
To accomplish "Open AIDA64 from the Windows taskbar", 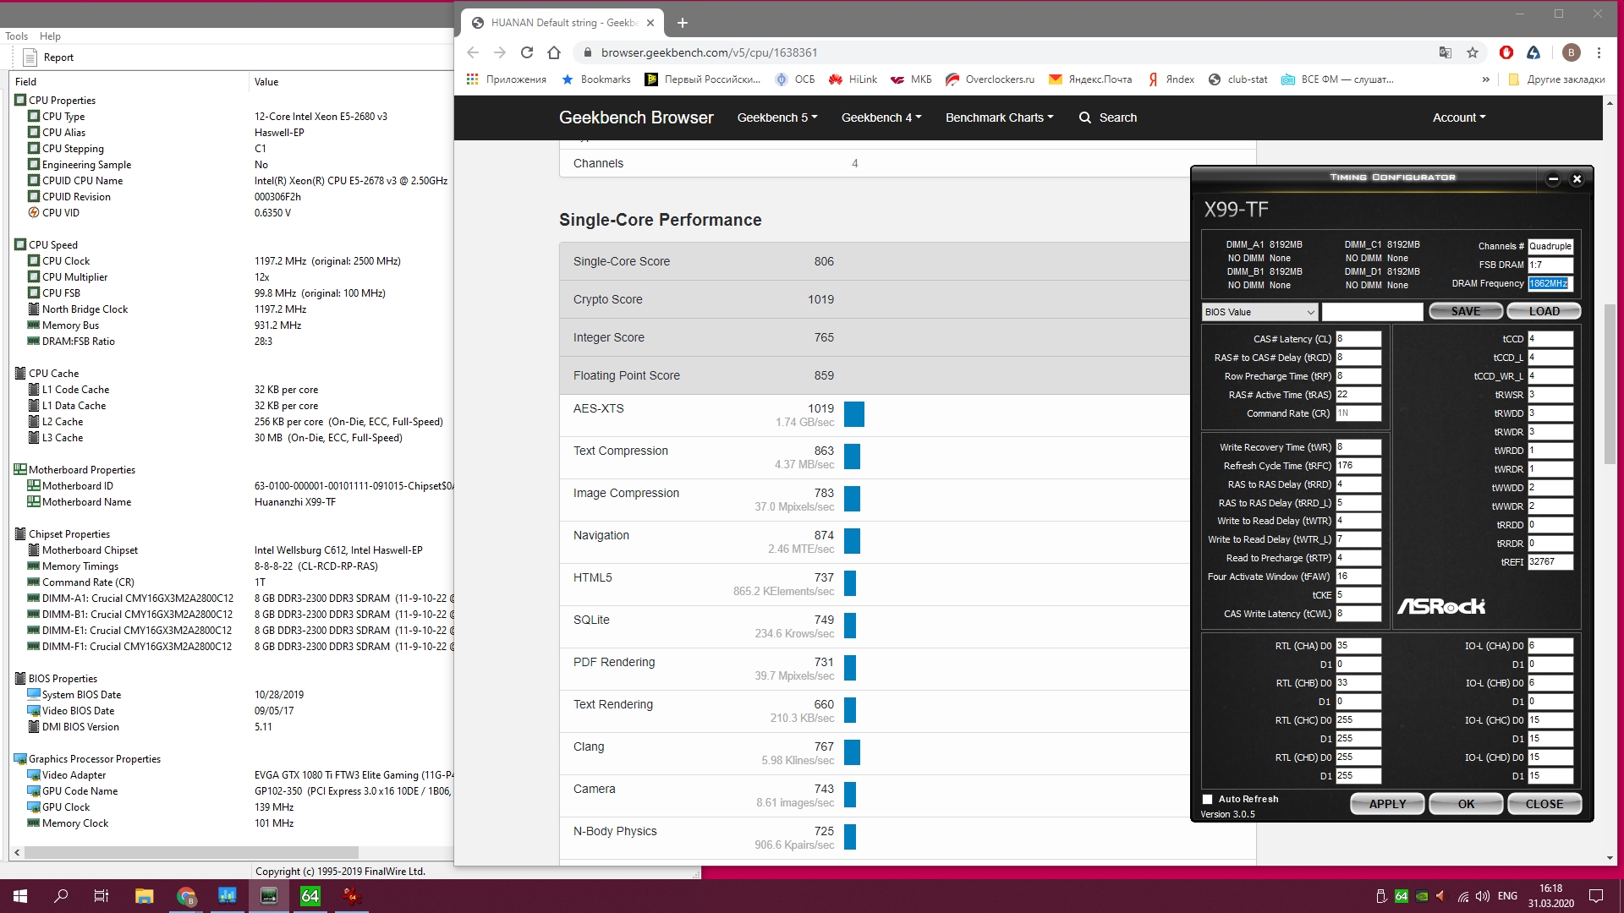I will coord(310,896).
